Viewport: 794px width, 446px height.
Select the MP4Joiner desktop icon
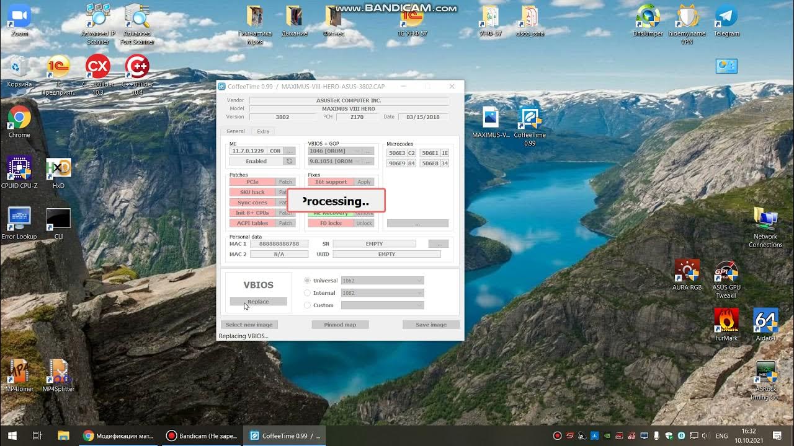pos(19,376)
